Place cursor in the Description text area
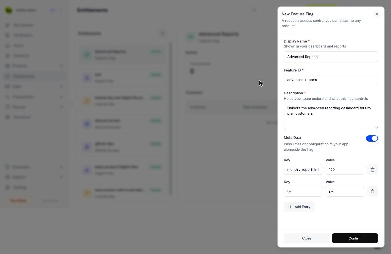The width and height of the screenshot is (391, 254). coord(331,116)
